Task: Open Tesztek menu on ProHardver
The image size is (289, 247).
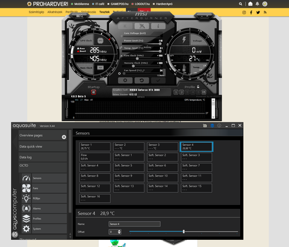Action: click(x=104, y=12)
